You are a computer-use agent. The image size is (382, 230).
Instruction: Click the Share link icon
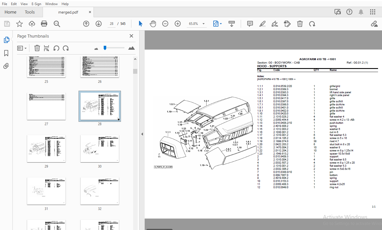374,24
